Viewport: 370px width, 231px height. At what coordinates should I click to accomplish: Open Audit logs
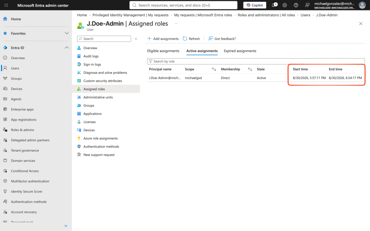[91, 56]
